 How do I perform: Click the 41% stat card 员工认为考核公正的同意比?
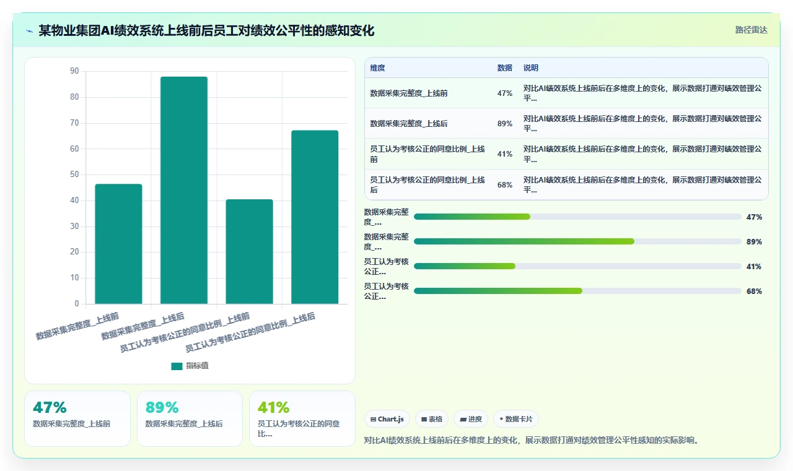click(x=302, y=418)
